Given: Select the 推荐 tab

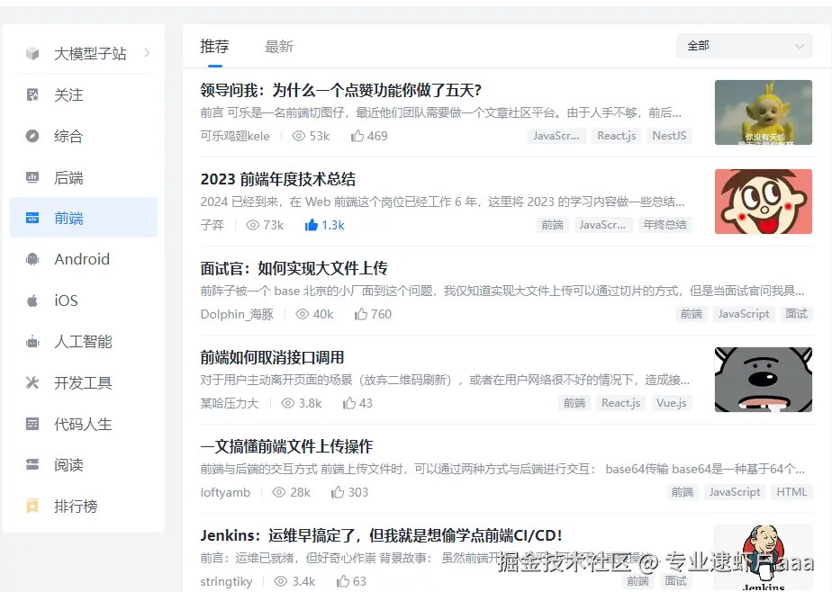Looking at the screenshot, I should pyautogui.click(x=214, y=46).
